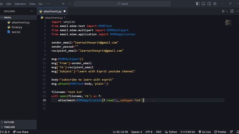Open the Selection menu
This screenshot has width=239, height=134.
click(20, 4)
